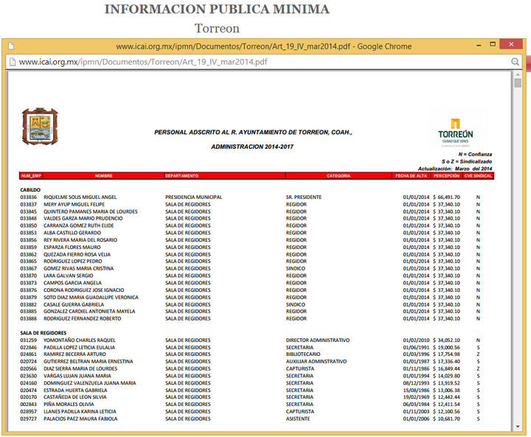Viewport: 531px width, 437px height.
Task: Click the FECHA DE ALTA column header
Action: [x=411, y=176]
